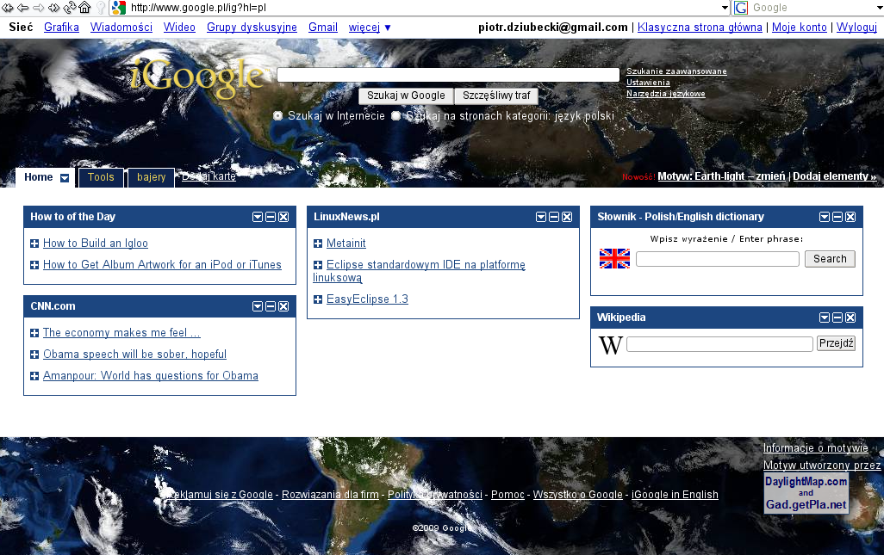The width and height of the screenshot is (884, 555).
Task: Go back with the Back arrow
Action: pyautogui.click(x=23, y=8)
